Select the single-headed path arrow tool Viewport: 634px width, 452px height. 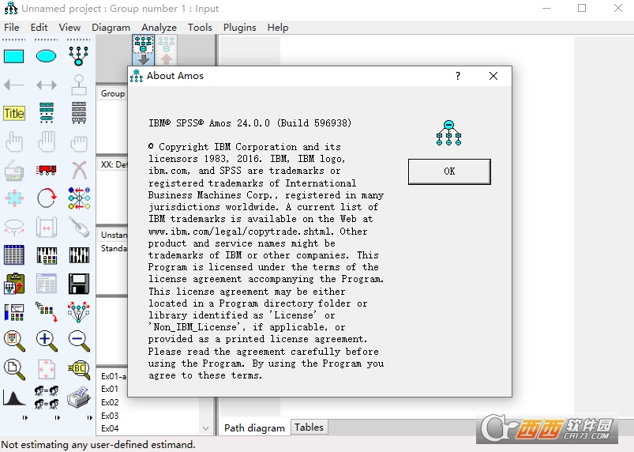pos(14,85)
